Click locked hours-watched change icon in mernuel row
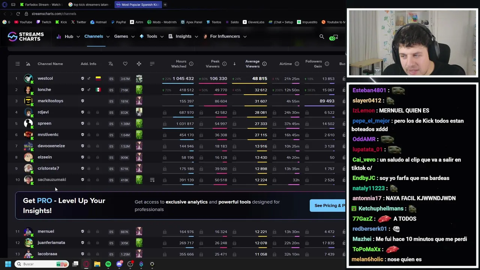The height and width of the screenshot is (270, 480). 165,232
